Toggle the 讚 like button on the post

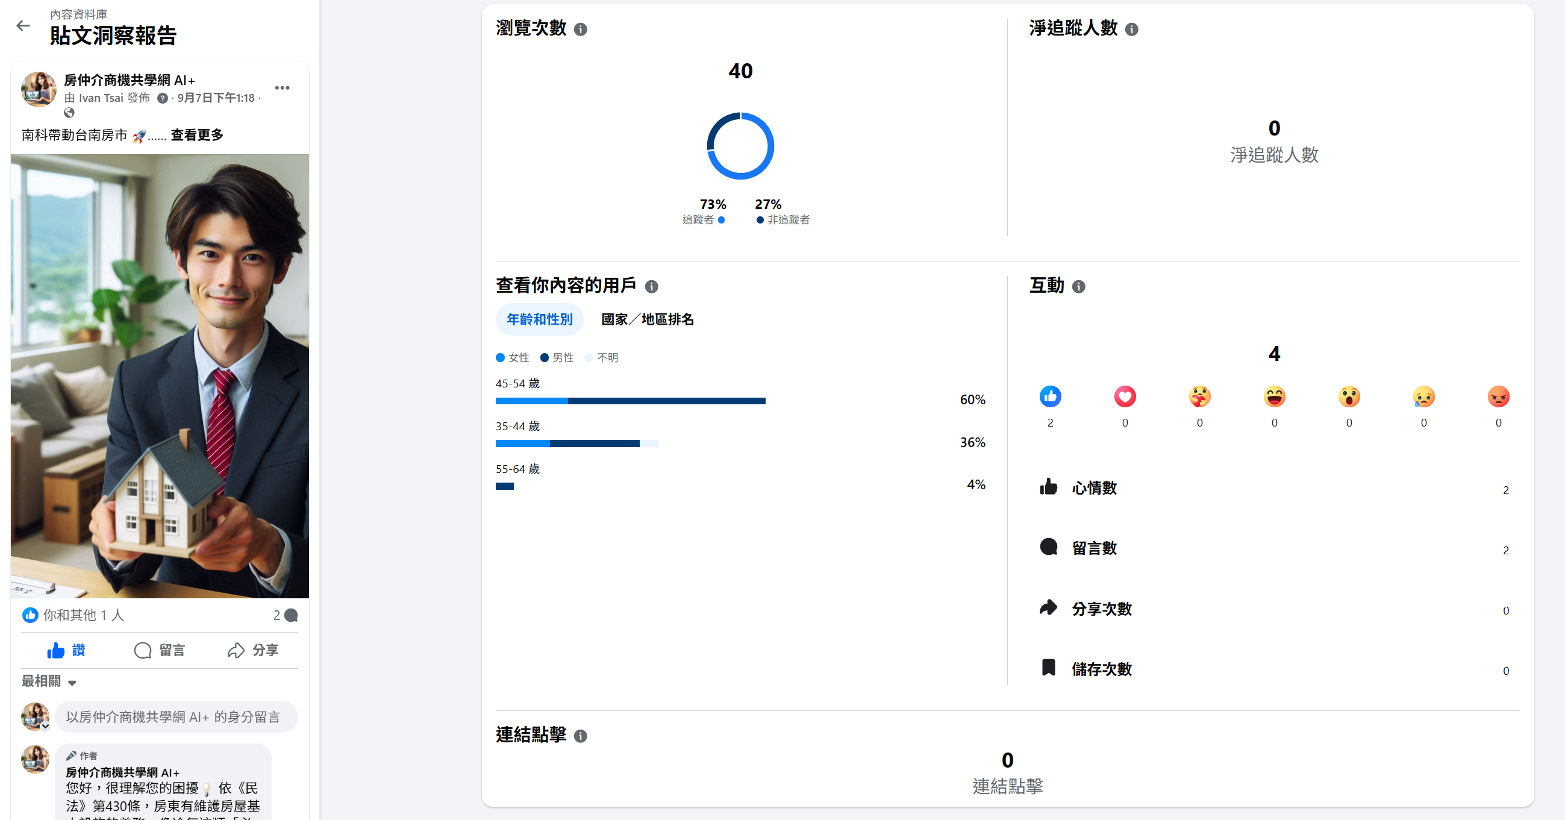[x=66, y=651]
